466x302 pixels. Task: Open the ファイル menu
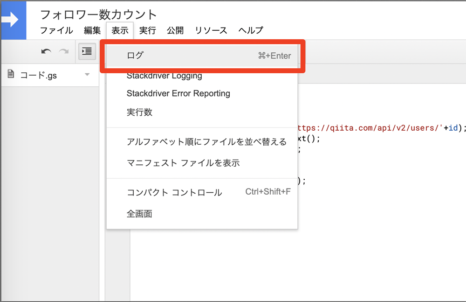pos(56,30)
